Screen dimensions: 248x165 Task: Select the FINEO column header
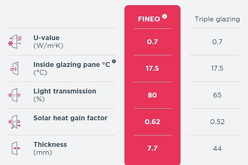149,19
